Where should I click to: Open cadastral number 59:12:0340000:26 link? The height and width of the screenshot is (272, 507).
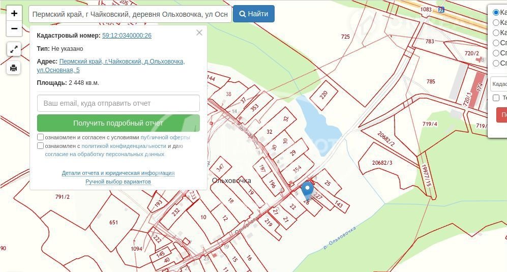(127, 36)
